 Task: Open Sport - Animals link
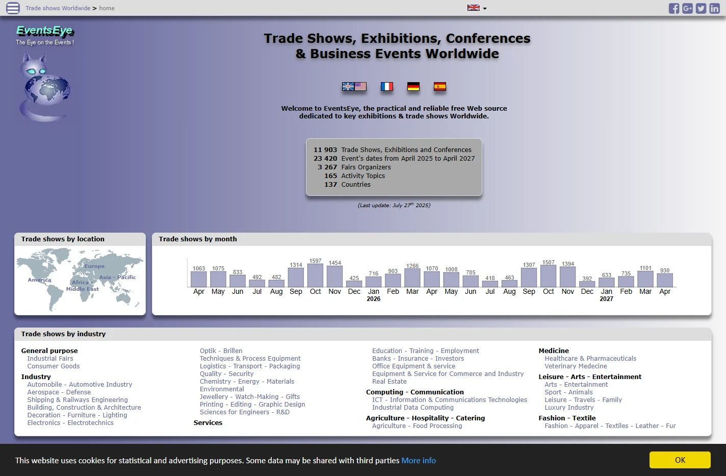(568, 392)
